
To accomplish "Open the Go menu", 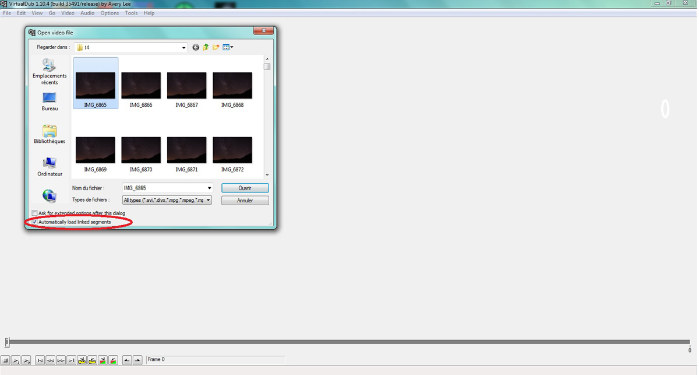I will point(52,13).
